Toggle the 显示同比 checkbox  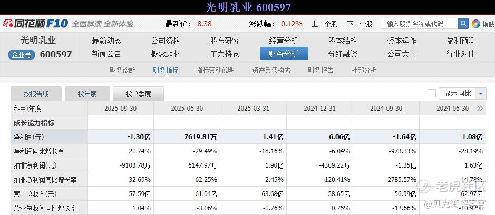click(432, 93)
